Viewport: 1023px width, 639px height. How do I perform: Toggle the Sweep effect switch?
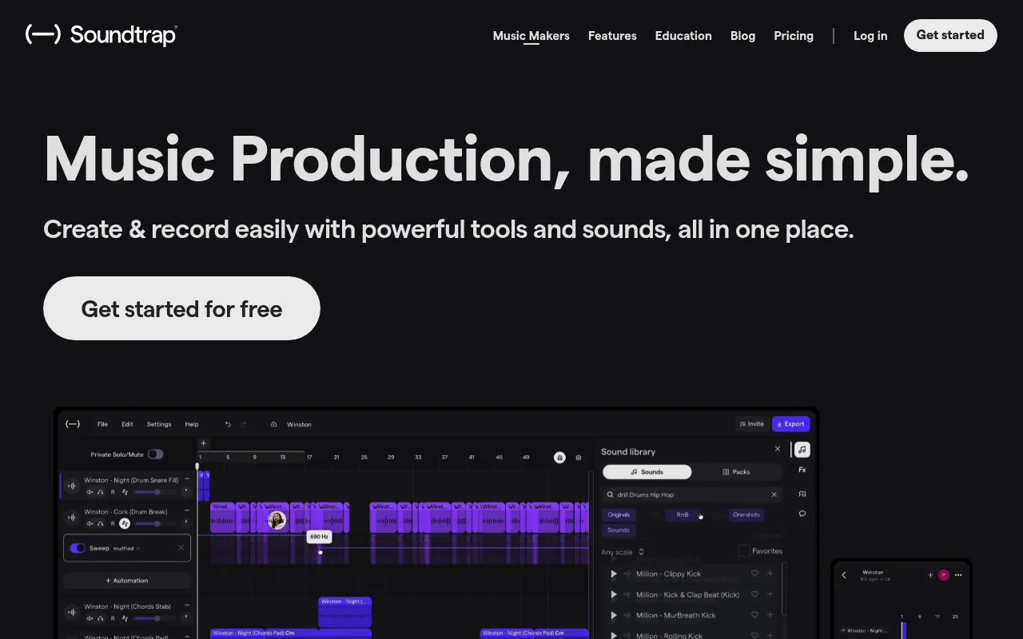click(x=78, y=548)
